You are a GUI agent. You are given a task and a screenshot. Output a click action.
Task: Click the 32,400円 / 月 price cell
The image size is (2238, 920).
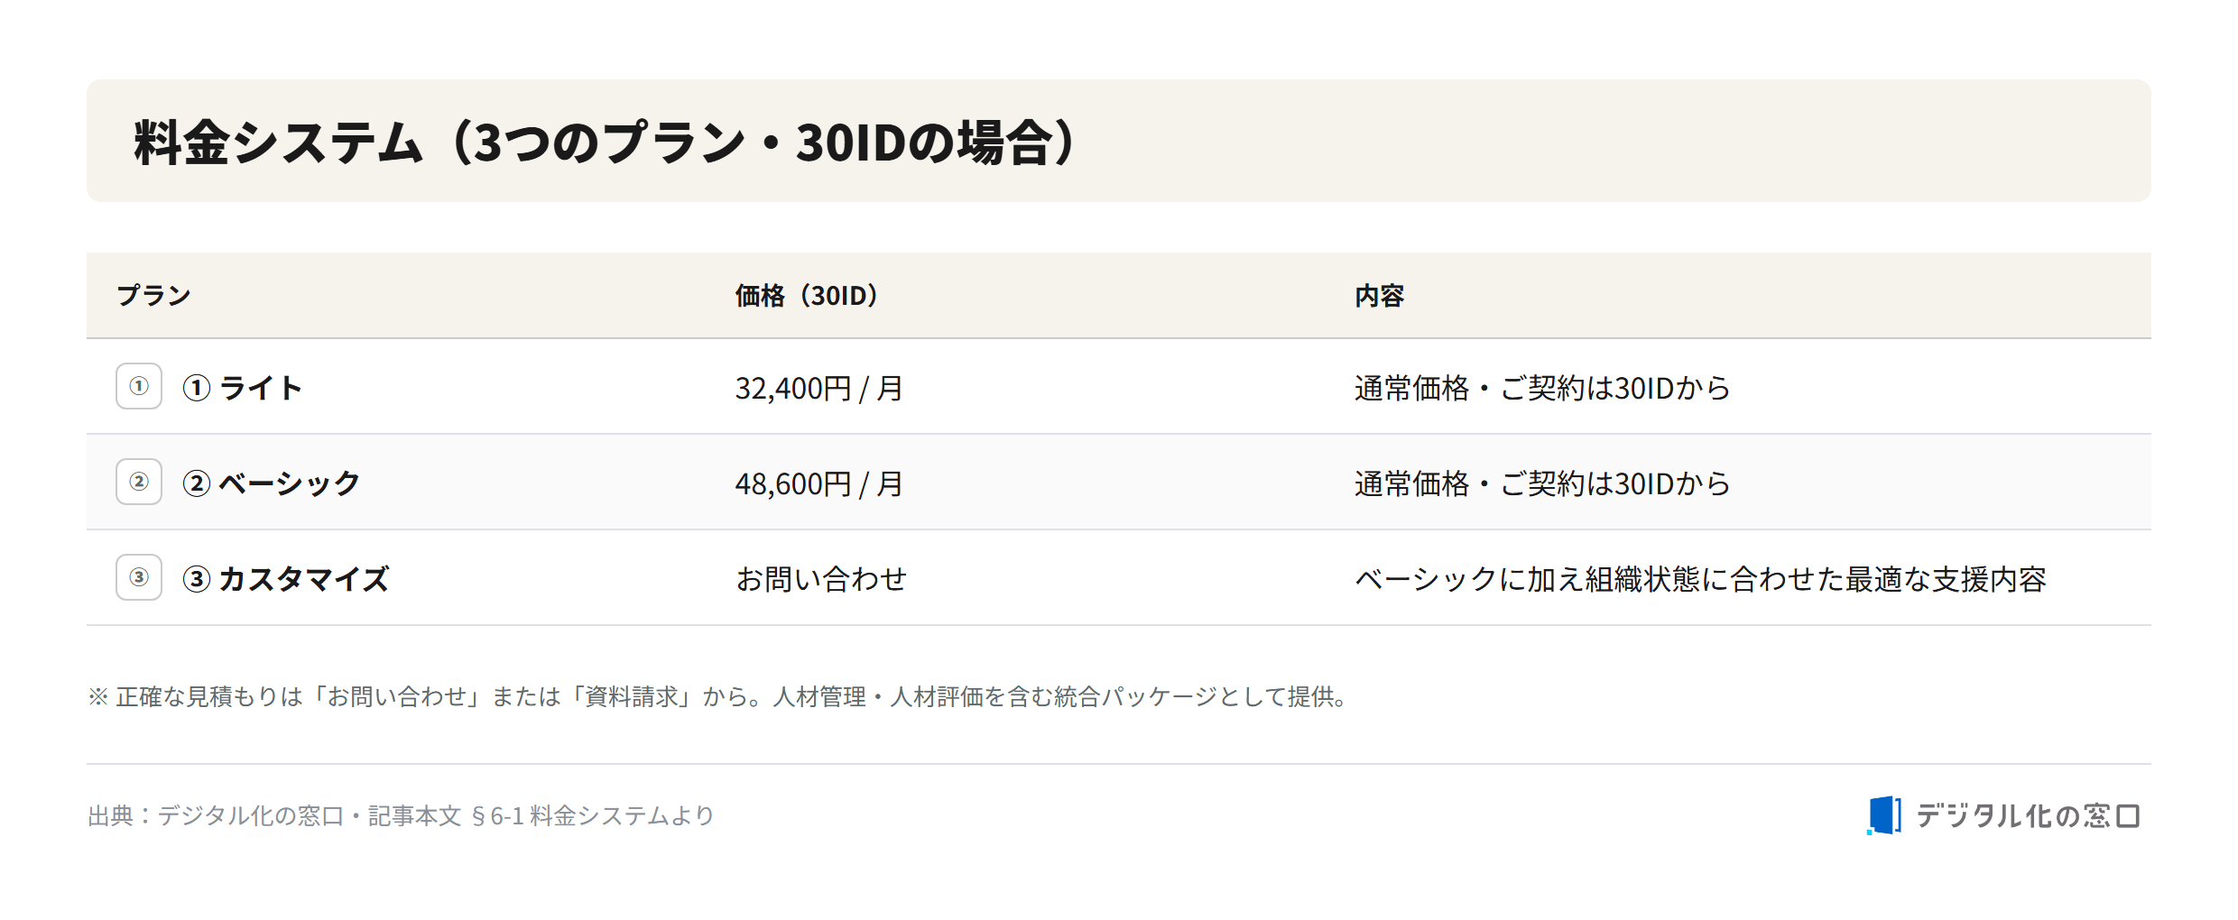point(818,388)
